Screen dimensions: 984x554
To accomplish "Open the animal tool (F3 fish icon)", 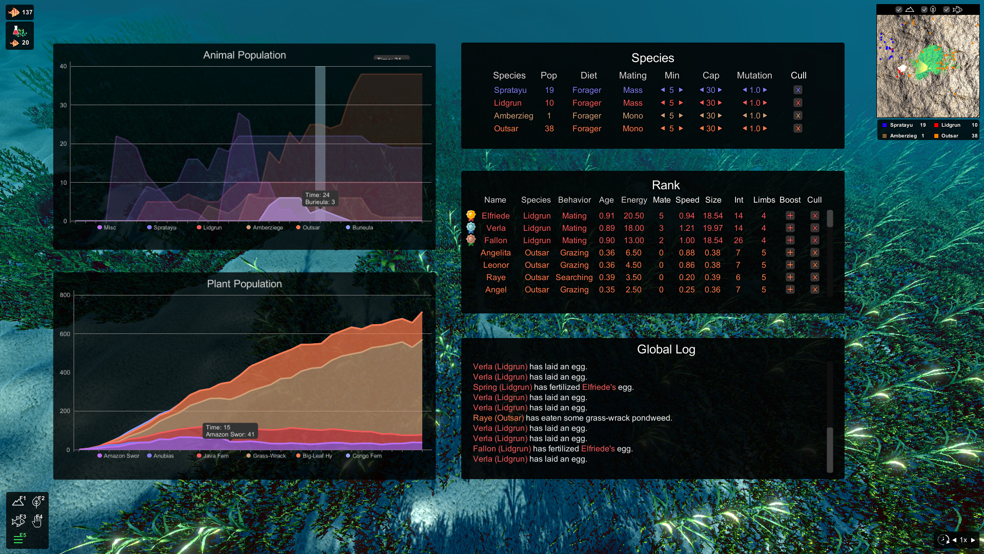I will pos(18,520).
